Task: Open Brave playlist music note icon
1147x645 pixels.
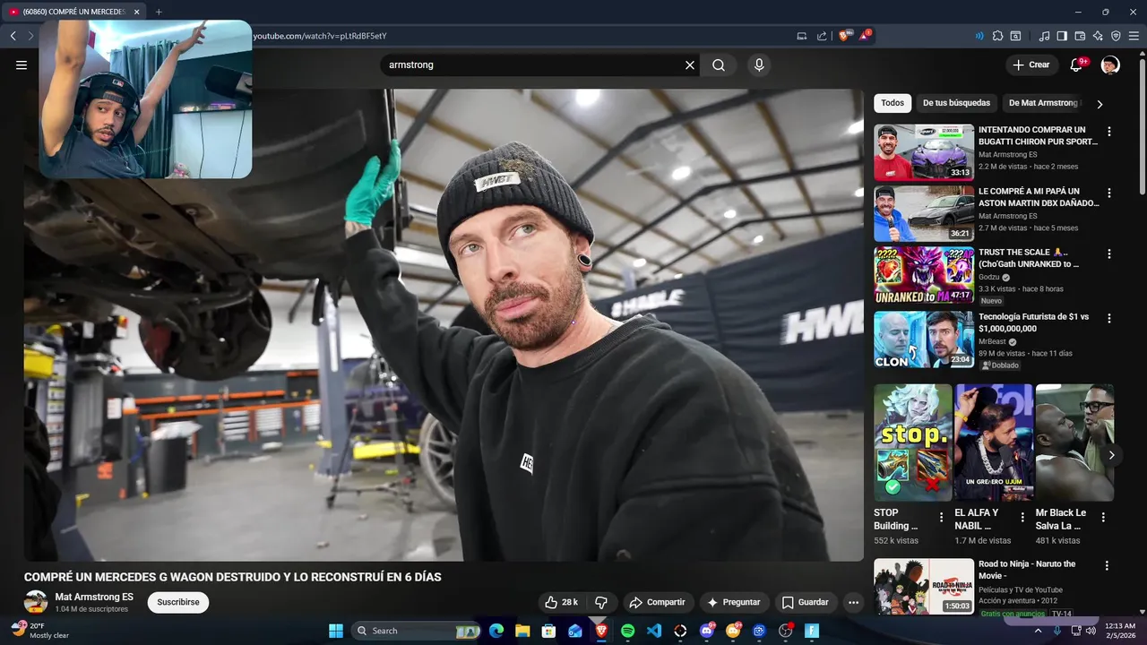Action: coord(1044,36)
